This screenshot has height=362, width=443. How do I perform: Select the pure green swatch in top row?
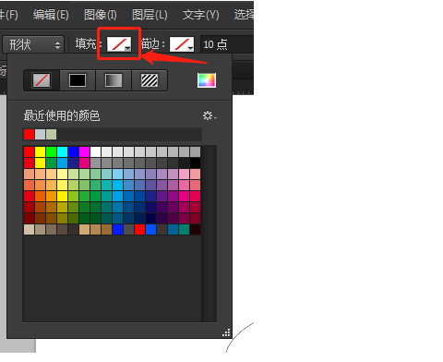[x=51, y=151]
